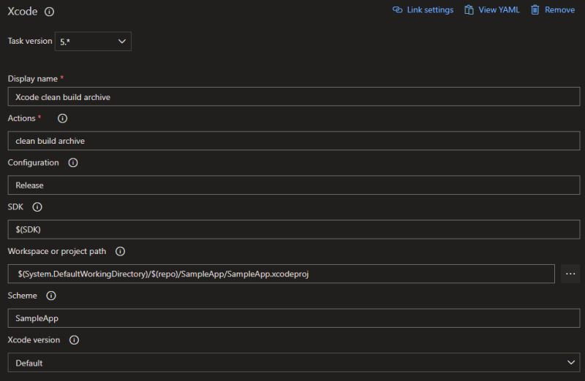Click the Workspace or project path label
This screenshot has height=381, width=585.
tap(57, 251)
